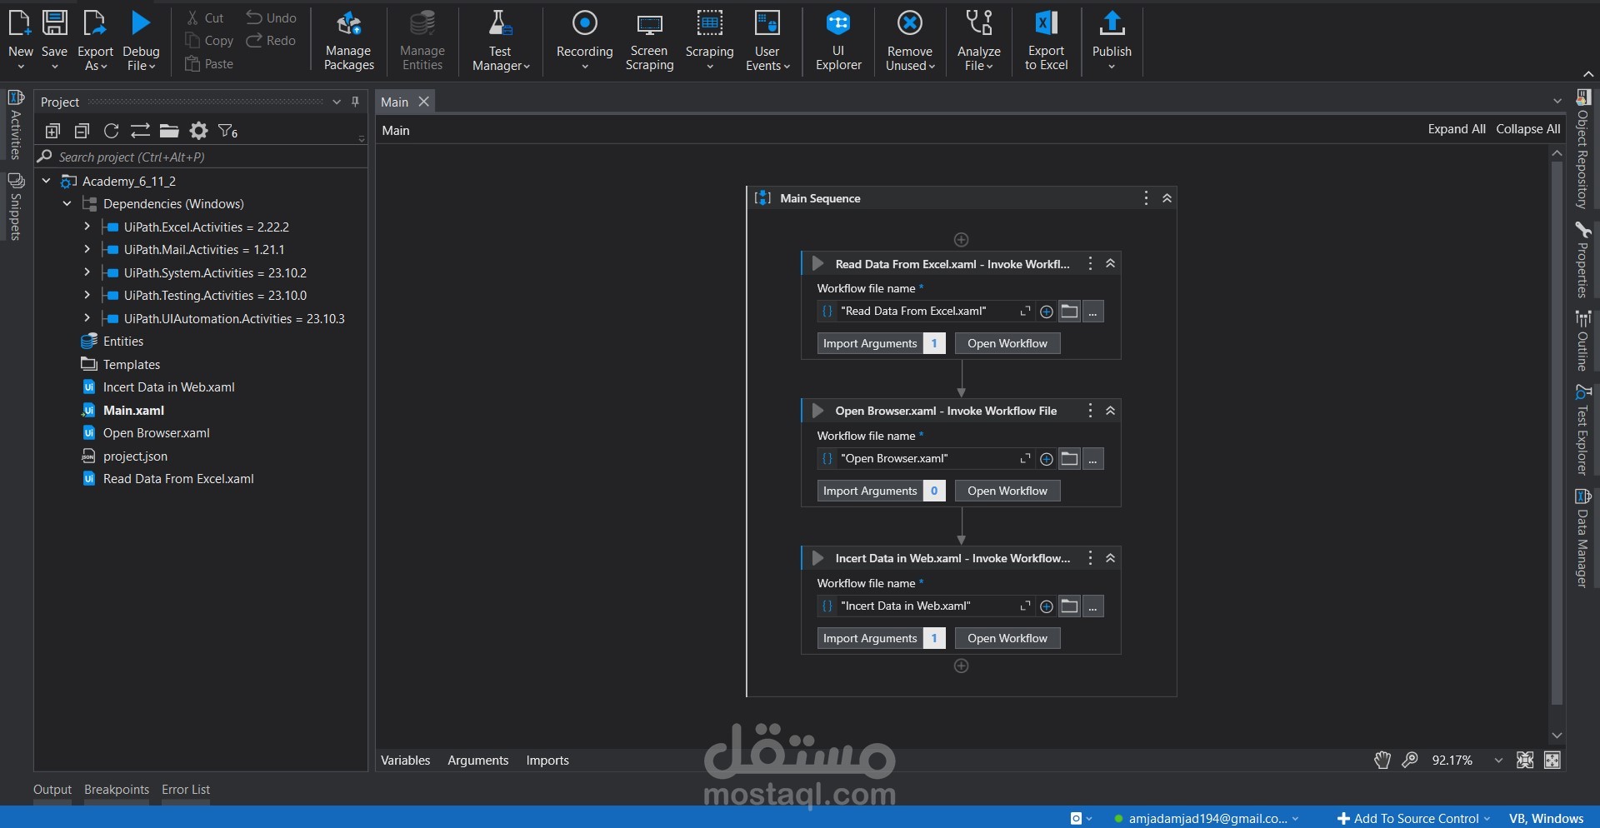Toggle the designer overview panel

pyautogui.click(x=1552, y=760)
